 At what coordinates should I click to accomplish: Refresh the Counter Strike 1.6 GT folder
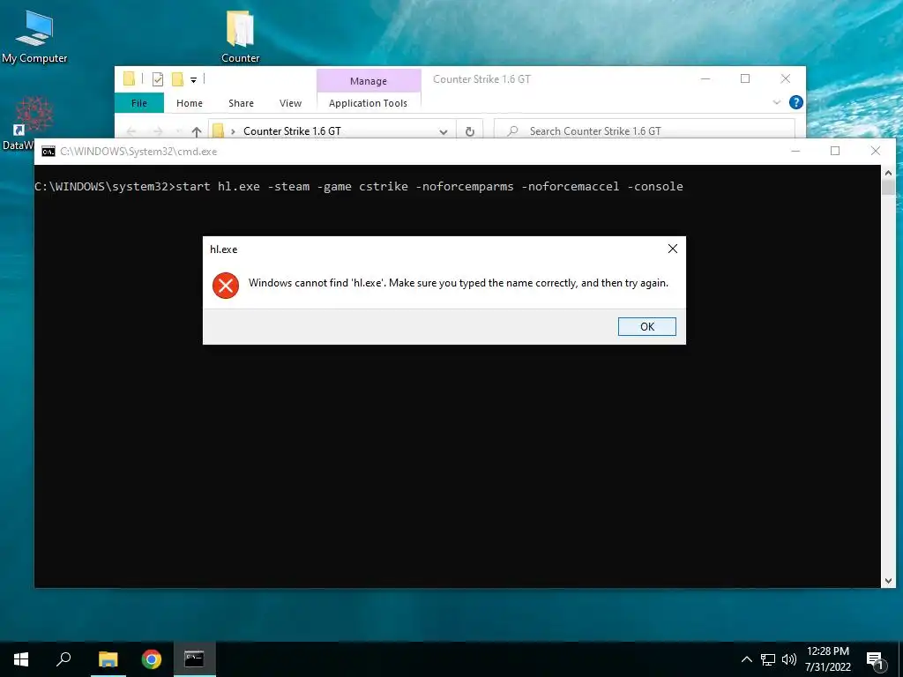[x=469, y=132]
